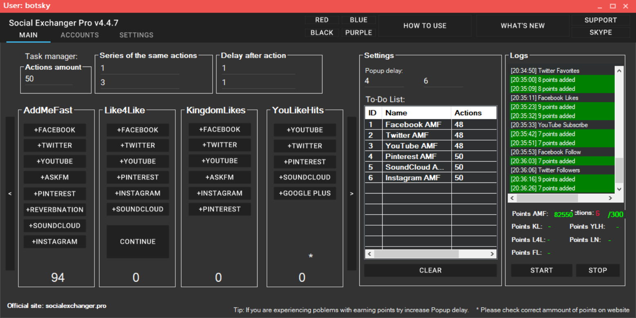
Task: Open the SETTINGS tab
Action: click(x=136, y=35)
